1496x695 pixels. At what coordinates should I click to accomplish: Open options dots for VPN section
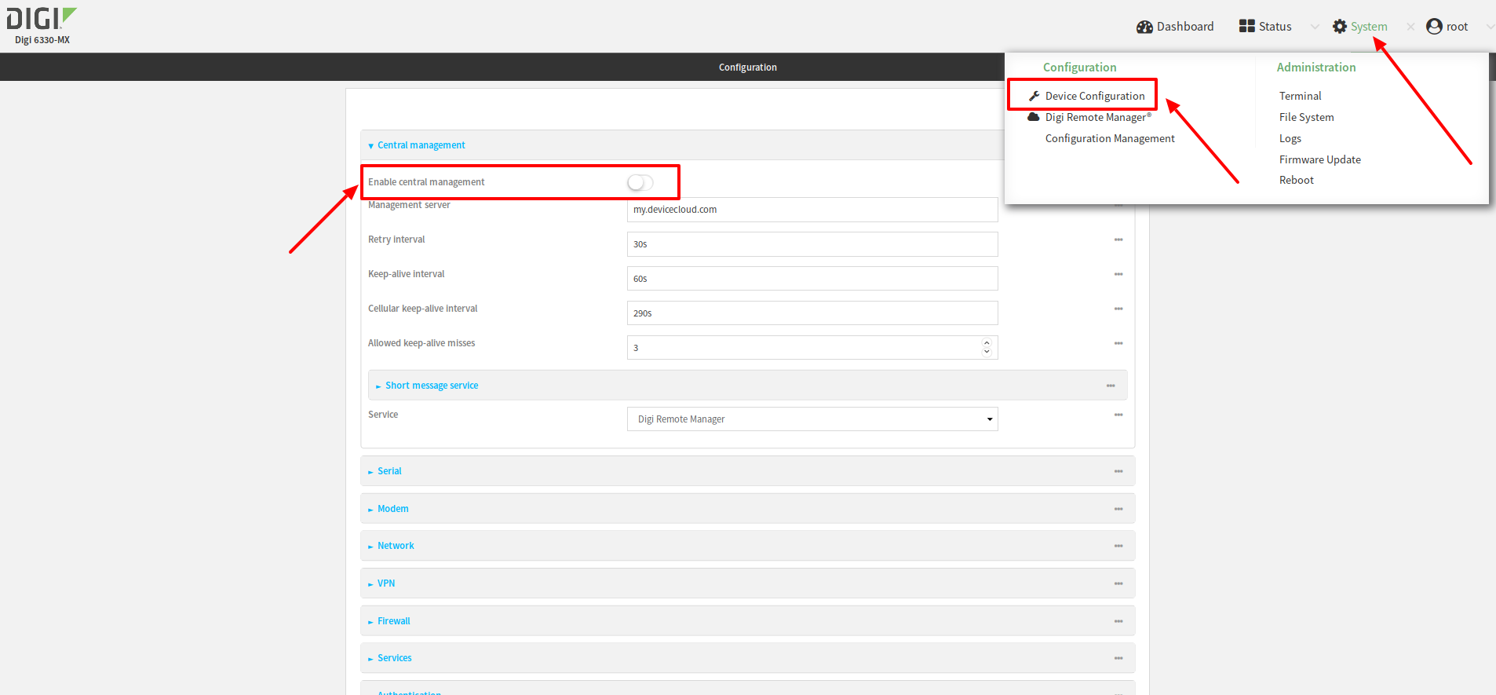tap(1118, 583)
